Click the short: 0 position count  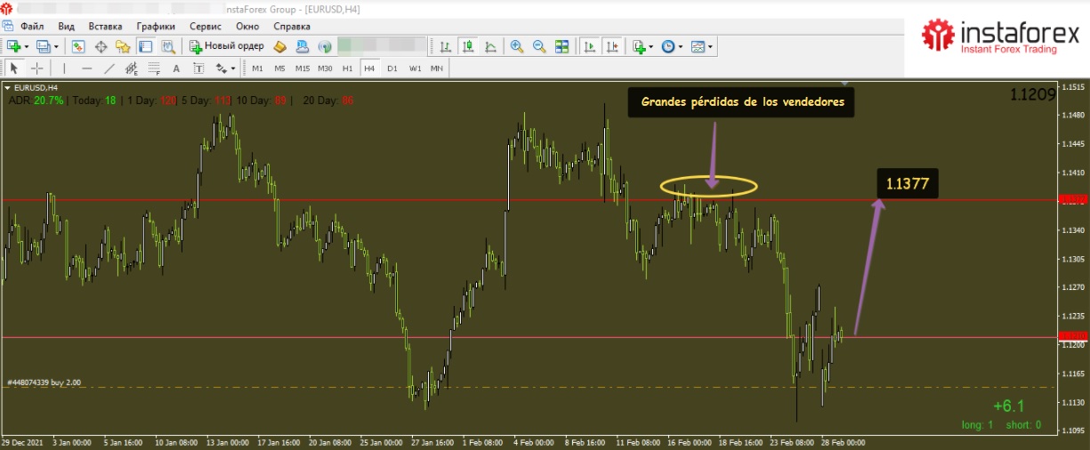point(1023,425)
